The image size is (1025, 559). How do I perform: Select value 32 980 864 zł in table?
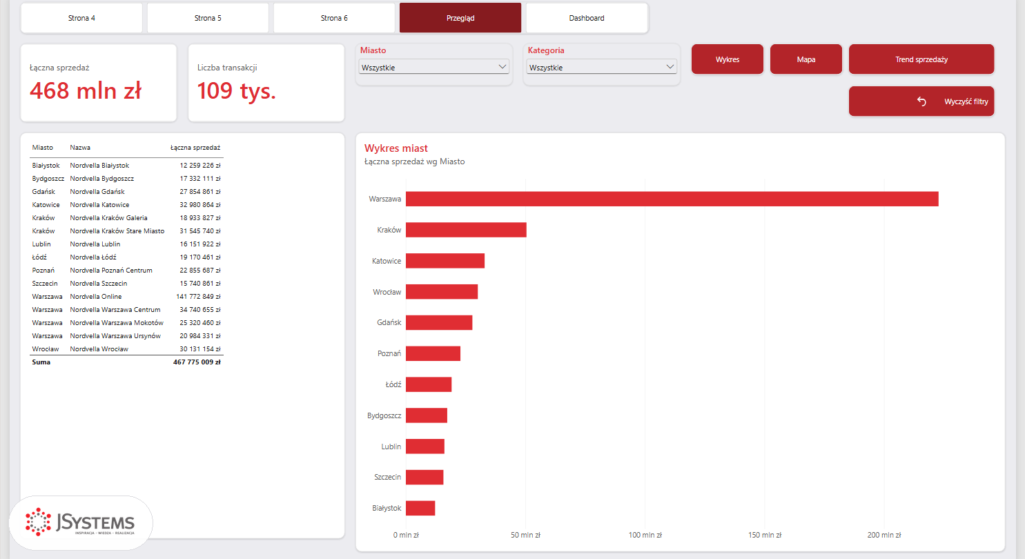[200, 205]
